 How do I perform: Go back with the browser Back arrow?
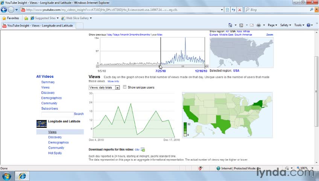click(x=4, y=9)
